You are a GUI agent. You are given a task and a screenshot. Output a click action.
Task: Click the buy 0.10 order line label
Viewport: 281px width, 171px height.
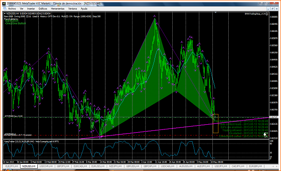click(14, 116)
